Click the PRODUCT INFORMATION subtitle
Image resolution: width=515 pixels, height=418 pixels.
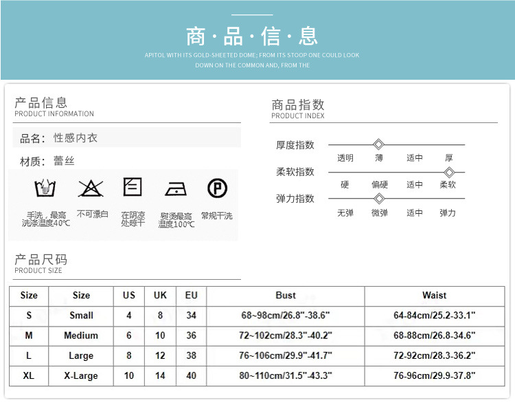pos(54,114)
